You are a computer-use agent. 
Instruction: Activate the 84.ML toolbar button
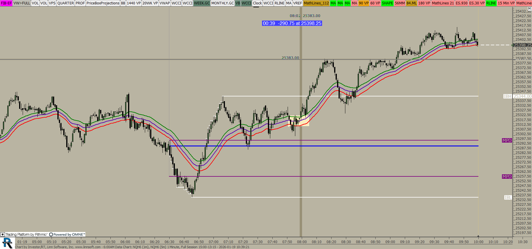pos(411,3)
